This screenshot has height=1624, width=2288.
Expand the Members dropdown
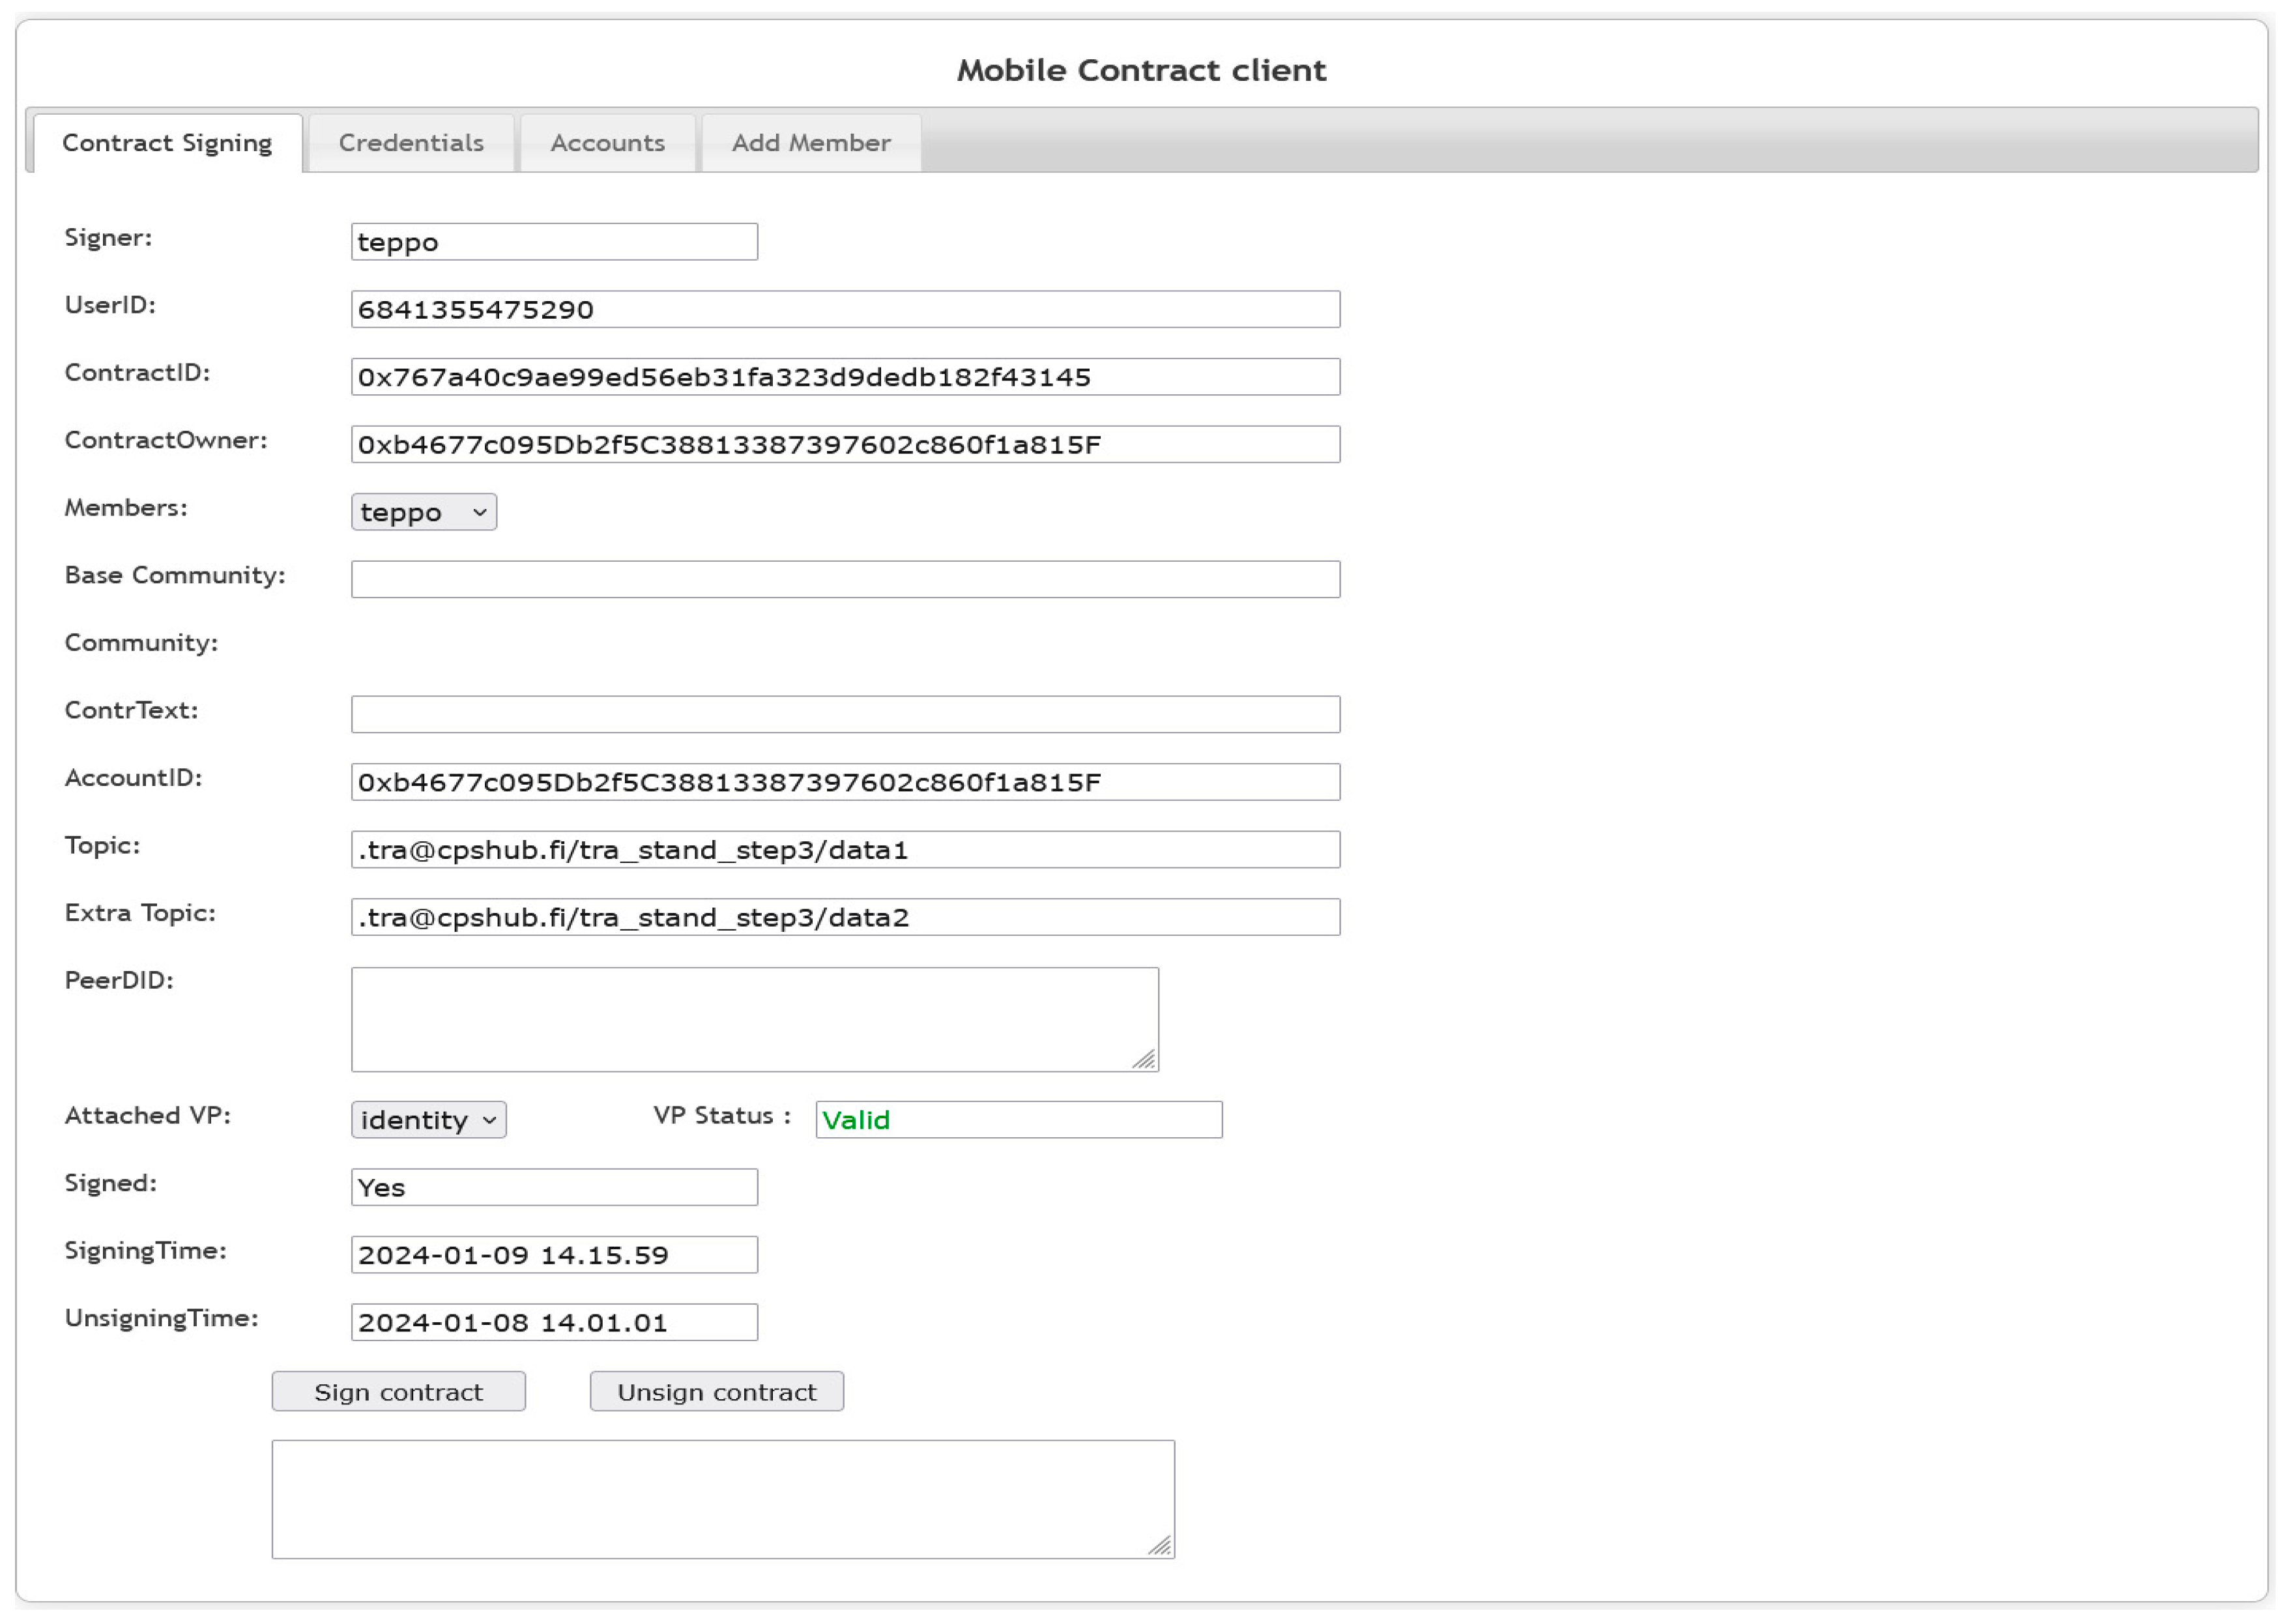coord(424,512)
